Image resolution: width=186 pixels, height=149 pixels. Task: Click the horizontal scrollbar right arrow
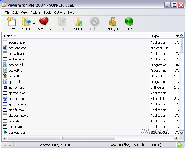click(176, 138)
